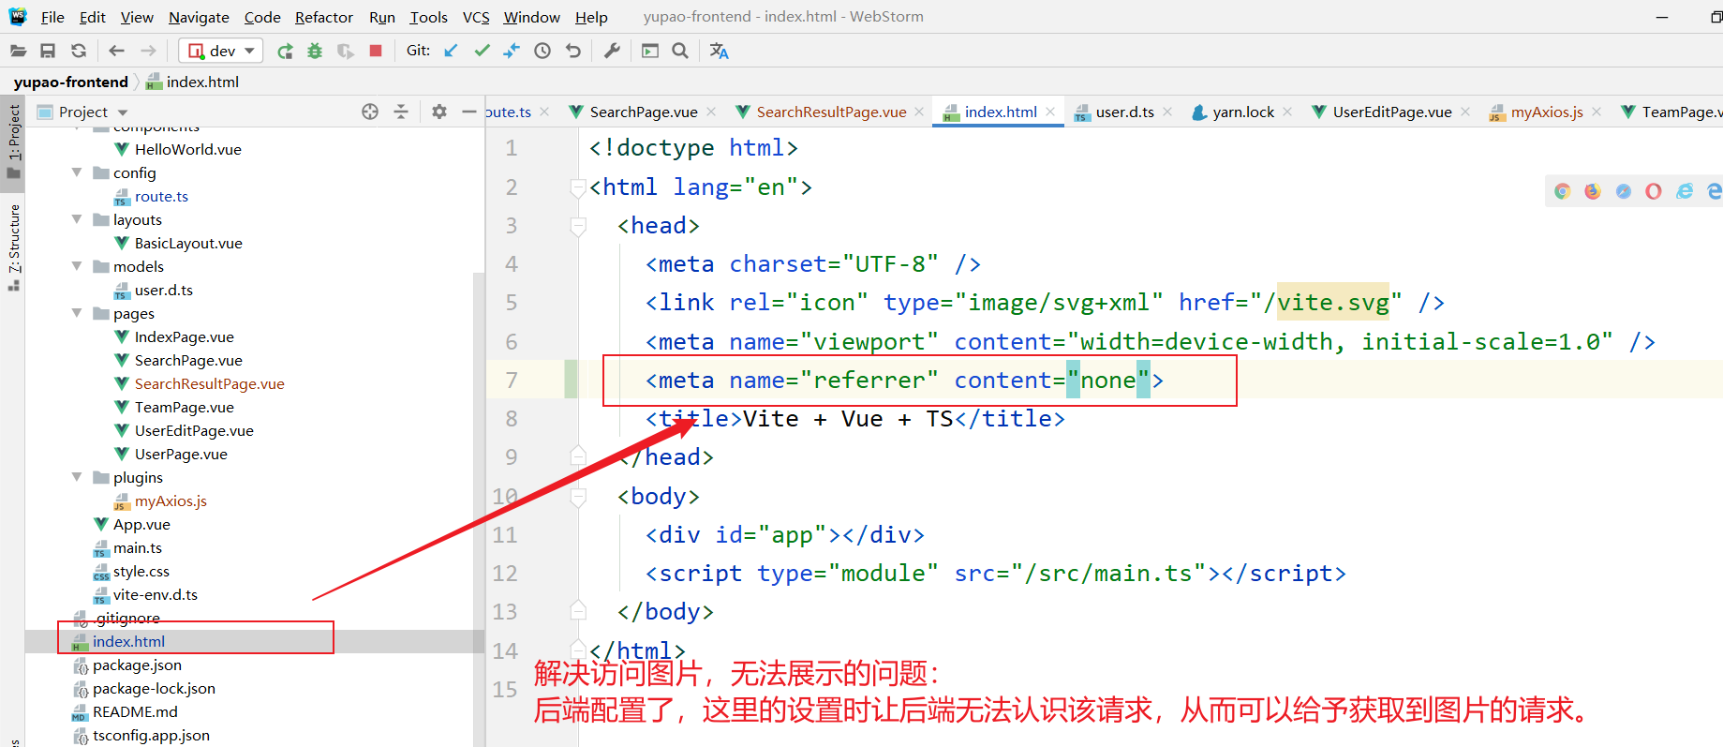
Task: Collapse all in Project panel
Action: (401, 112)
